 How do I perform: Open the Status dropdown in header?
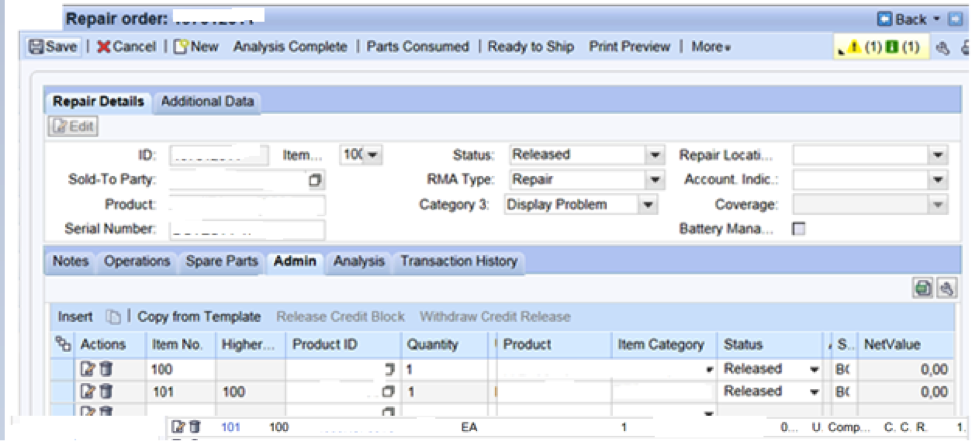click(654, 155)
